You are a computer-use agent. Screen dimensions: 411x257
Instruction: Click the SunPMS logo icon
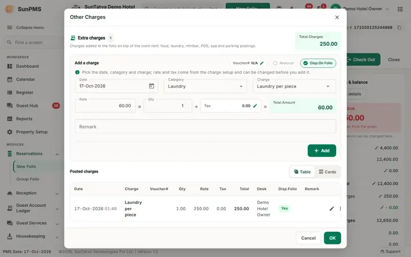pyautogui.click(x=10, y=9)
